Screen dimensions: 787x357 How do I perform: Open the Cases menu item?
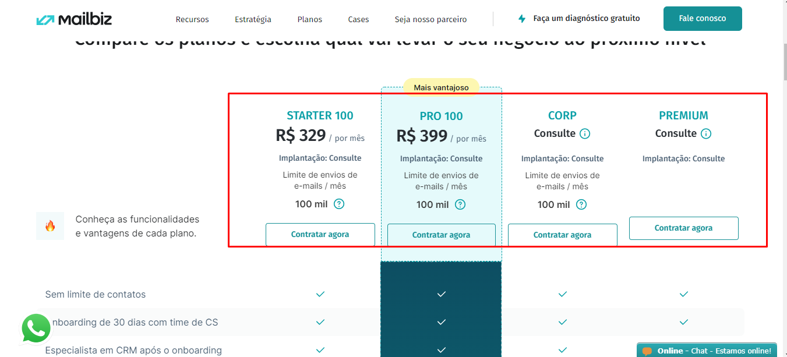point(359,19)
